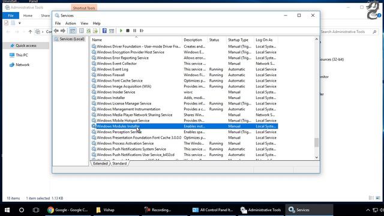Image resolution: width=384 pixels, height=216 pixels.
Task: Select Windows Image Acquisition (WIA) service
Action: 184,86
